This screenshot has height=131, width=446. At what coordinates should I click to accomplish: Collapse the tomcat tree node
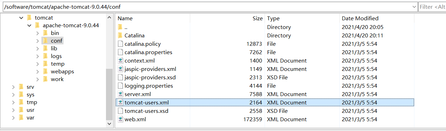pyautogui.click(x=21, y=18)
